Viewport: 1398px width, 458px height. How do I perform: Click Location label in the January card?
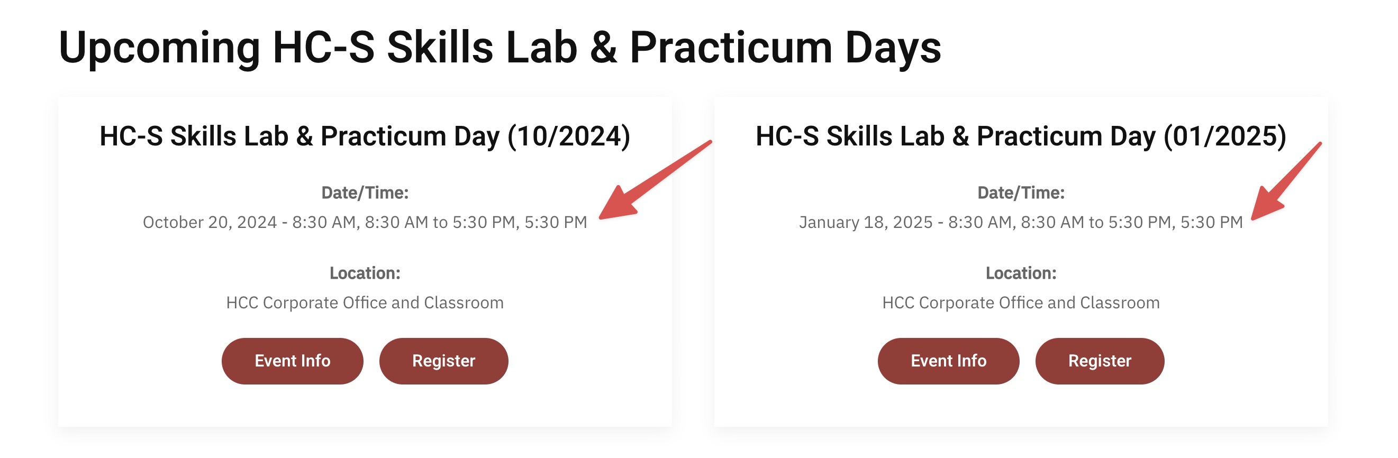(1020, 273)
